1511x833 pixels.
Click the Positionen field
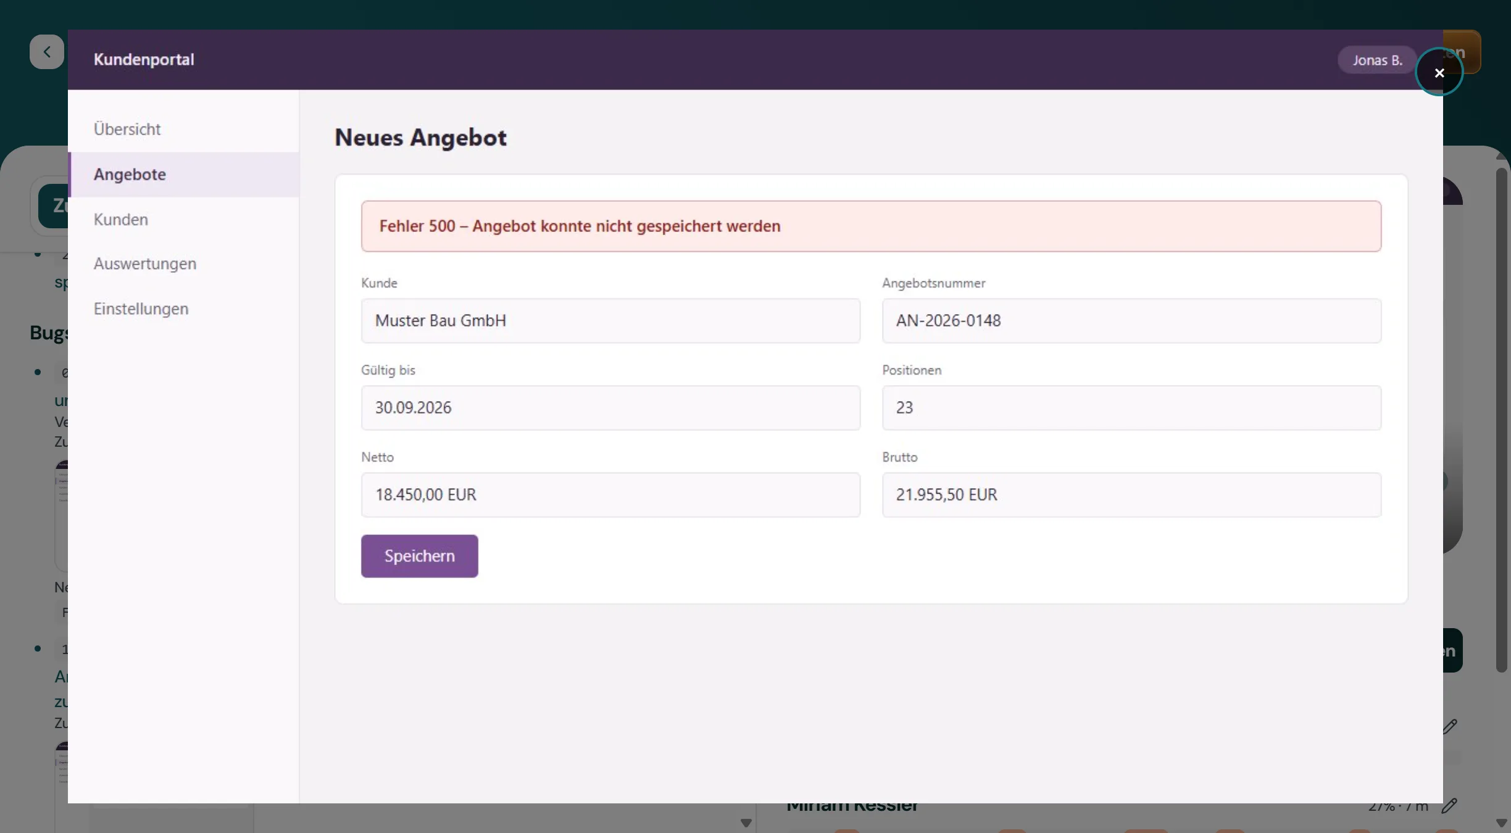[1131, 408]
